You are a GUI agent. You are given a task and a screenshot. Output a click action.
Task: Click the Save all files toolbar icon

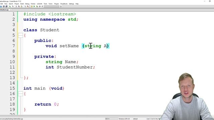coord(6,6)
